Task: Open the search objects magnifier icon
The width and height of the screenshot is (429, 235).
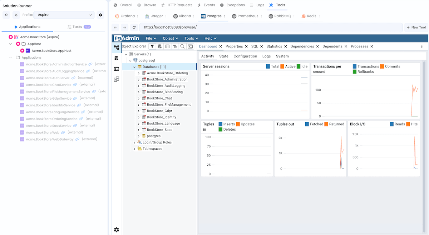Action: pos(182,47)
